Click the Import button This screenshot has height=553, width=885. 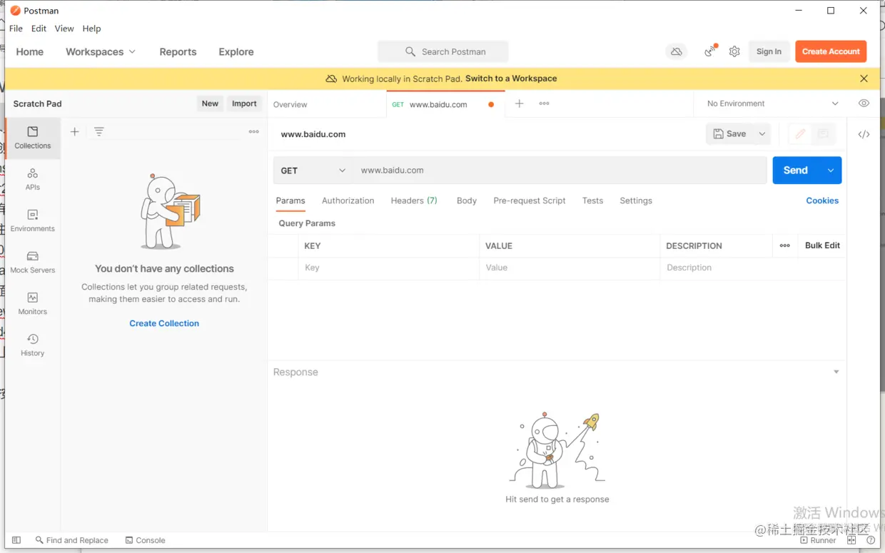click(244, 103)
